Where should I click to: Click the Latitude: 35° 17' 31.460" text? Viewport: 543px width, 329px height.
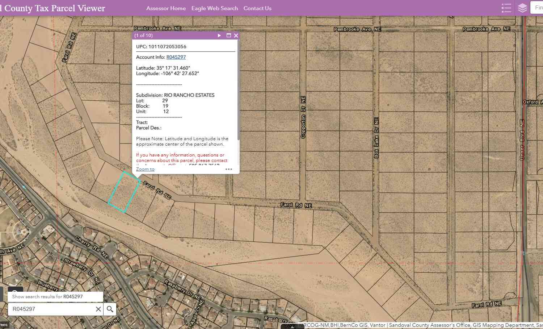point(163,68)
